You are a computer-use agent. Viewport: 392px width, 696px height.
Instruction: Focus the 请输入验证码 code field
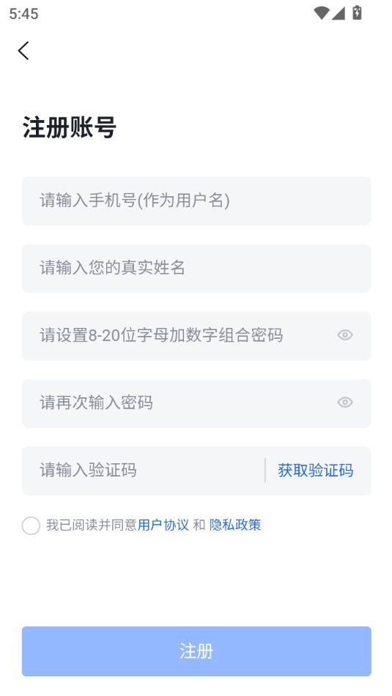point(143,471)
